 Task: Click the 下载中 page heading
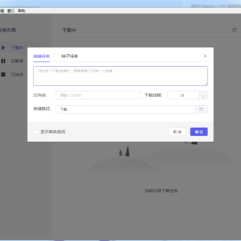pyautogui.click(x=69, y=30)
